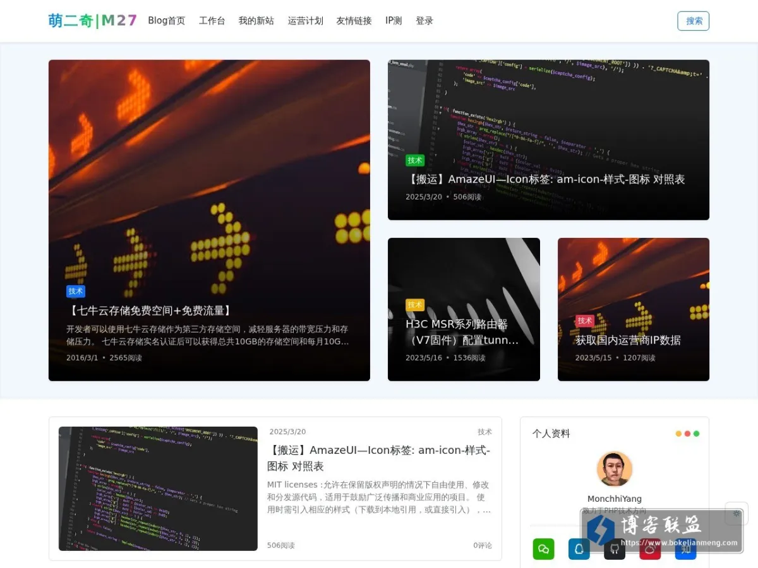Viewport: 758px width, 568px height.
Task: Click 2025/3/20 date on featured AmazeUI card
Action: [424, 197]
